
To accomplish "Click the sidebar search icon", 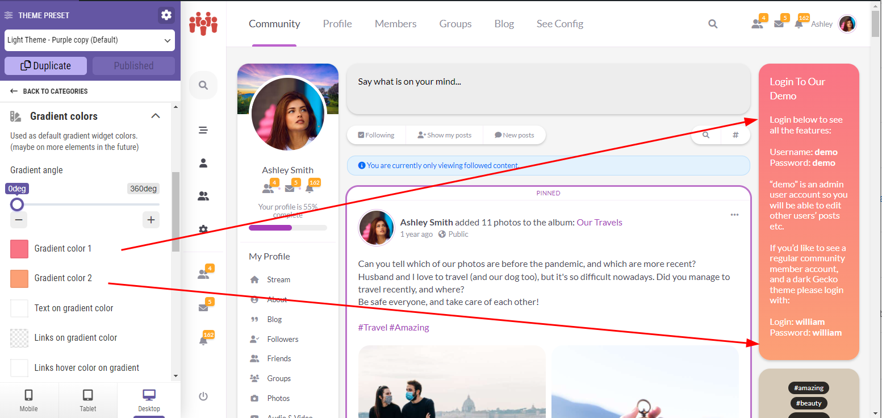I will coord(203,85).
